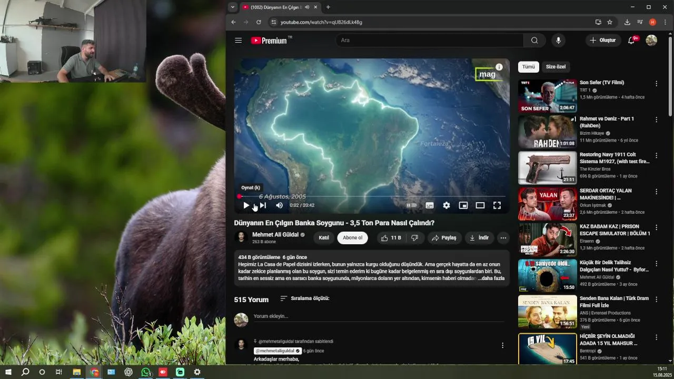Toggle subtitles on the player
Viewport: 674px width, 379px height.
430,205
